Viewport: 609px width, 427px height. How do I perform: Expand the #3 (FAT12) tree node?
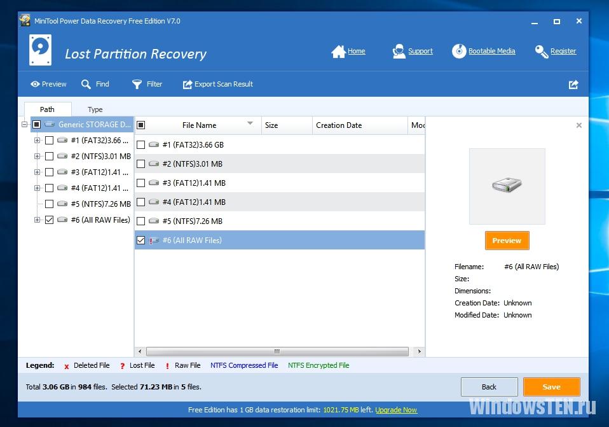[37, 172]
